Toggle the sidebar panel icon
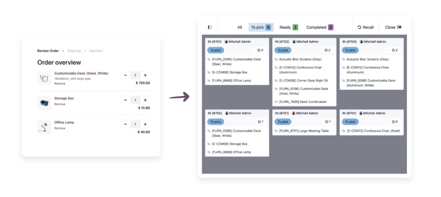This screenshot has height=197, width=441. 210,27
